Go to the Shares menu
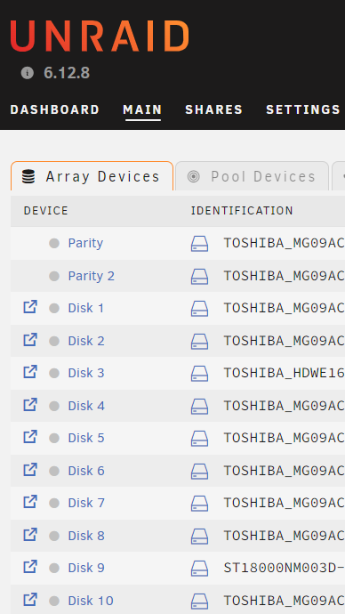The width and height of the screenshot is (345, 614). [x=213, y=109]
